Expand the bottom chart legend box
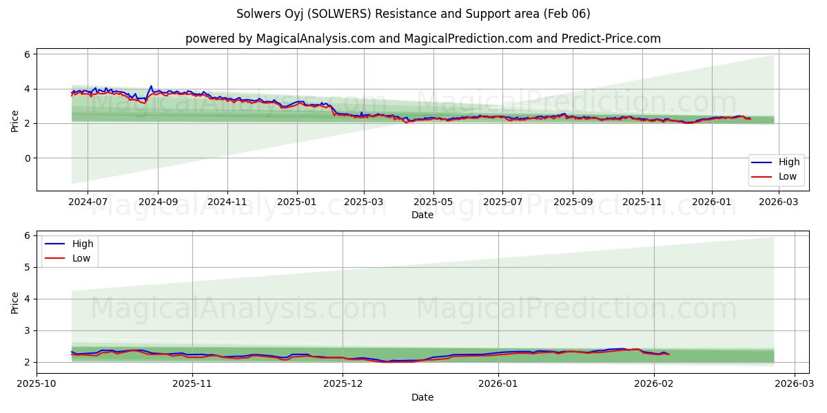This screenshot has width=827, height=413. (x=71, y=250)
